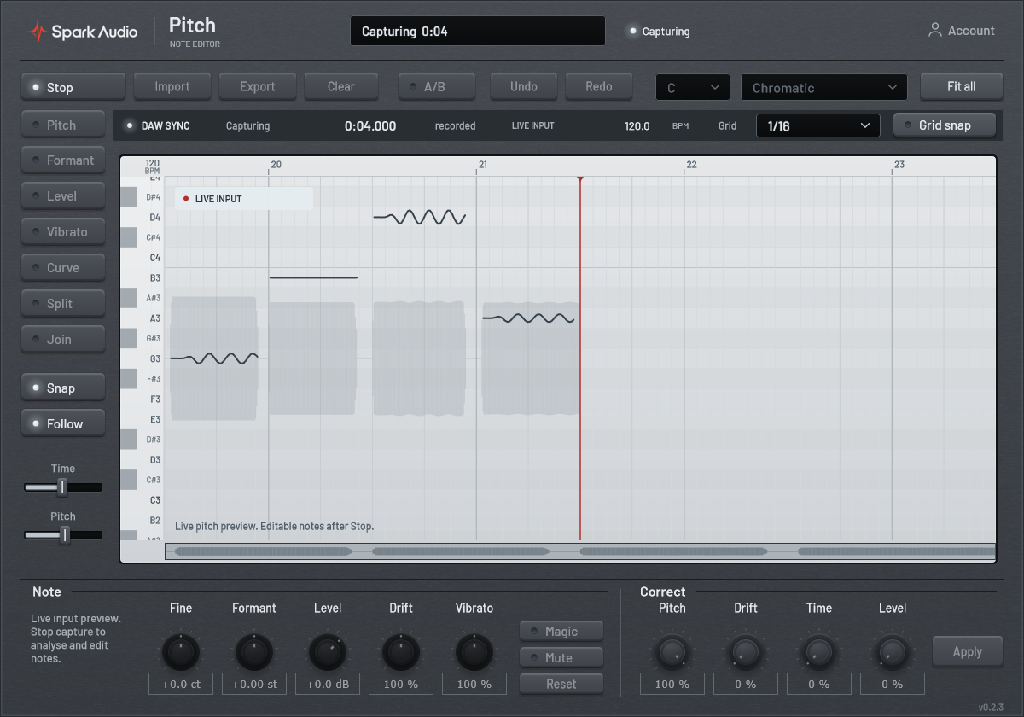Click the Spark Audio logo icon

[37, 32]
